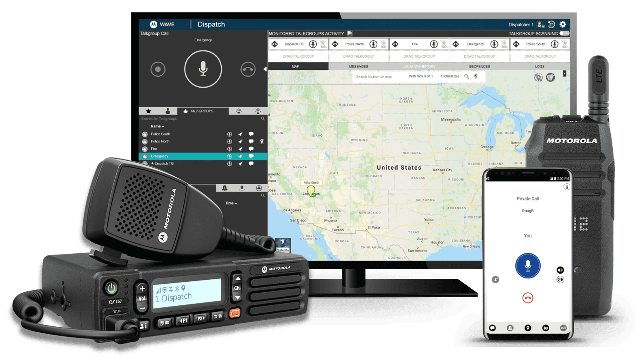Viewport: 638px width, 358px height.
Task: Sort talkgroups by the Name dropdown
Action: point(157,126)
